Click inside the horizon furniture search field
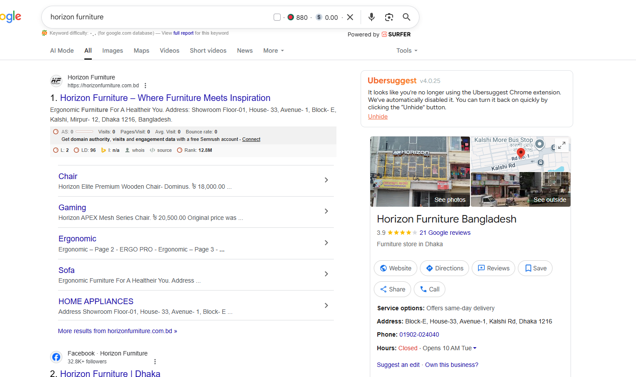This screenshot has width=636, height=377. [x=154, y=17]
